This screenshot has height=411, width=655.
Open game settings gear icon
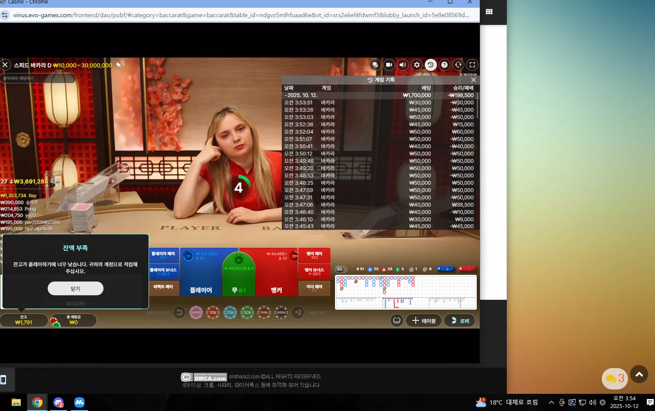[417, 65]
